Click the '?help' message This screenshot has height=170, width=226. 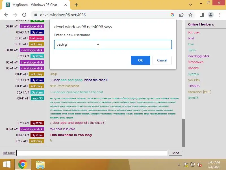click(53, 74)
